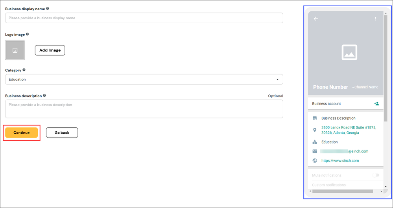This screenshot has width=393, height=208.
Task: Open the three-dot menu in preview
Action: [375, 19]
